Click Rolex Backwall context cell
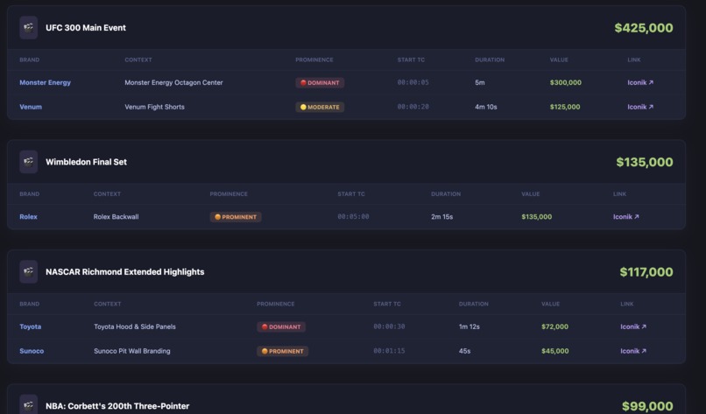This screenshot has width=706, height=414. coord(116,216)
